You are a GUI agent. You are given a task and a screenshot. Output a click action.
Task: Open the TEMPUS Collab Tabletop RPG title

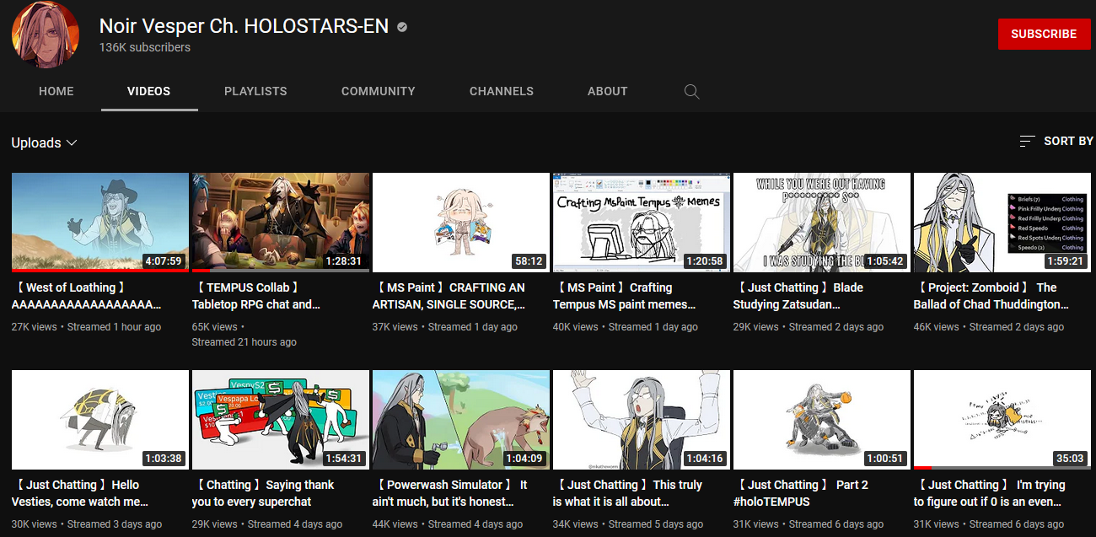point(256,296)
